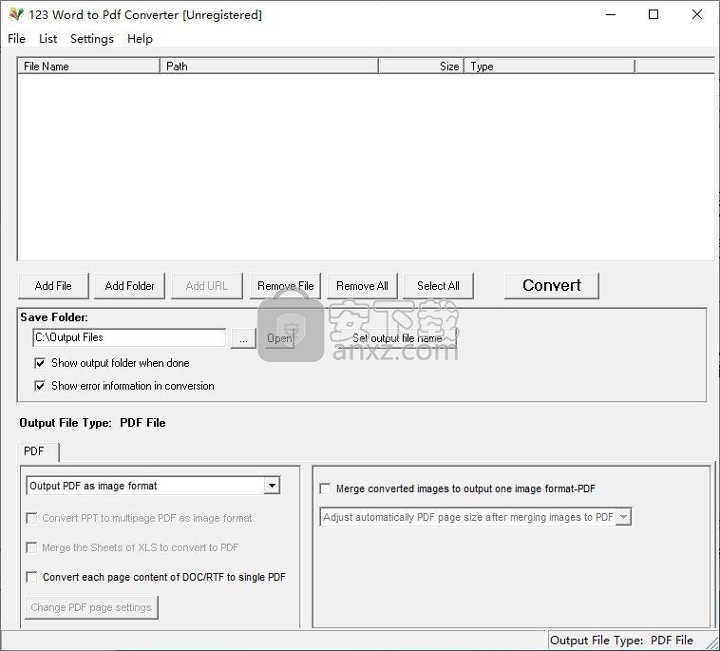Click the Save Folder path field
Screen dimensions: 720x651
pos(129,337)
